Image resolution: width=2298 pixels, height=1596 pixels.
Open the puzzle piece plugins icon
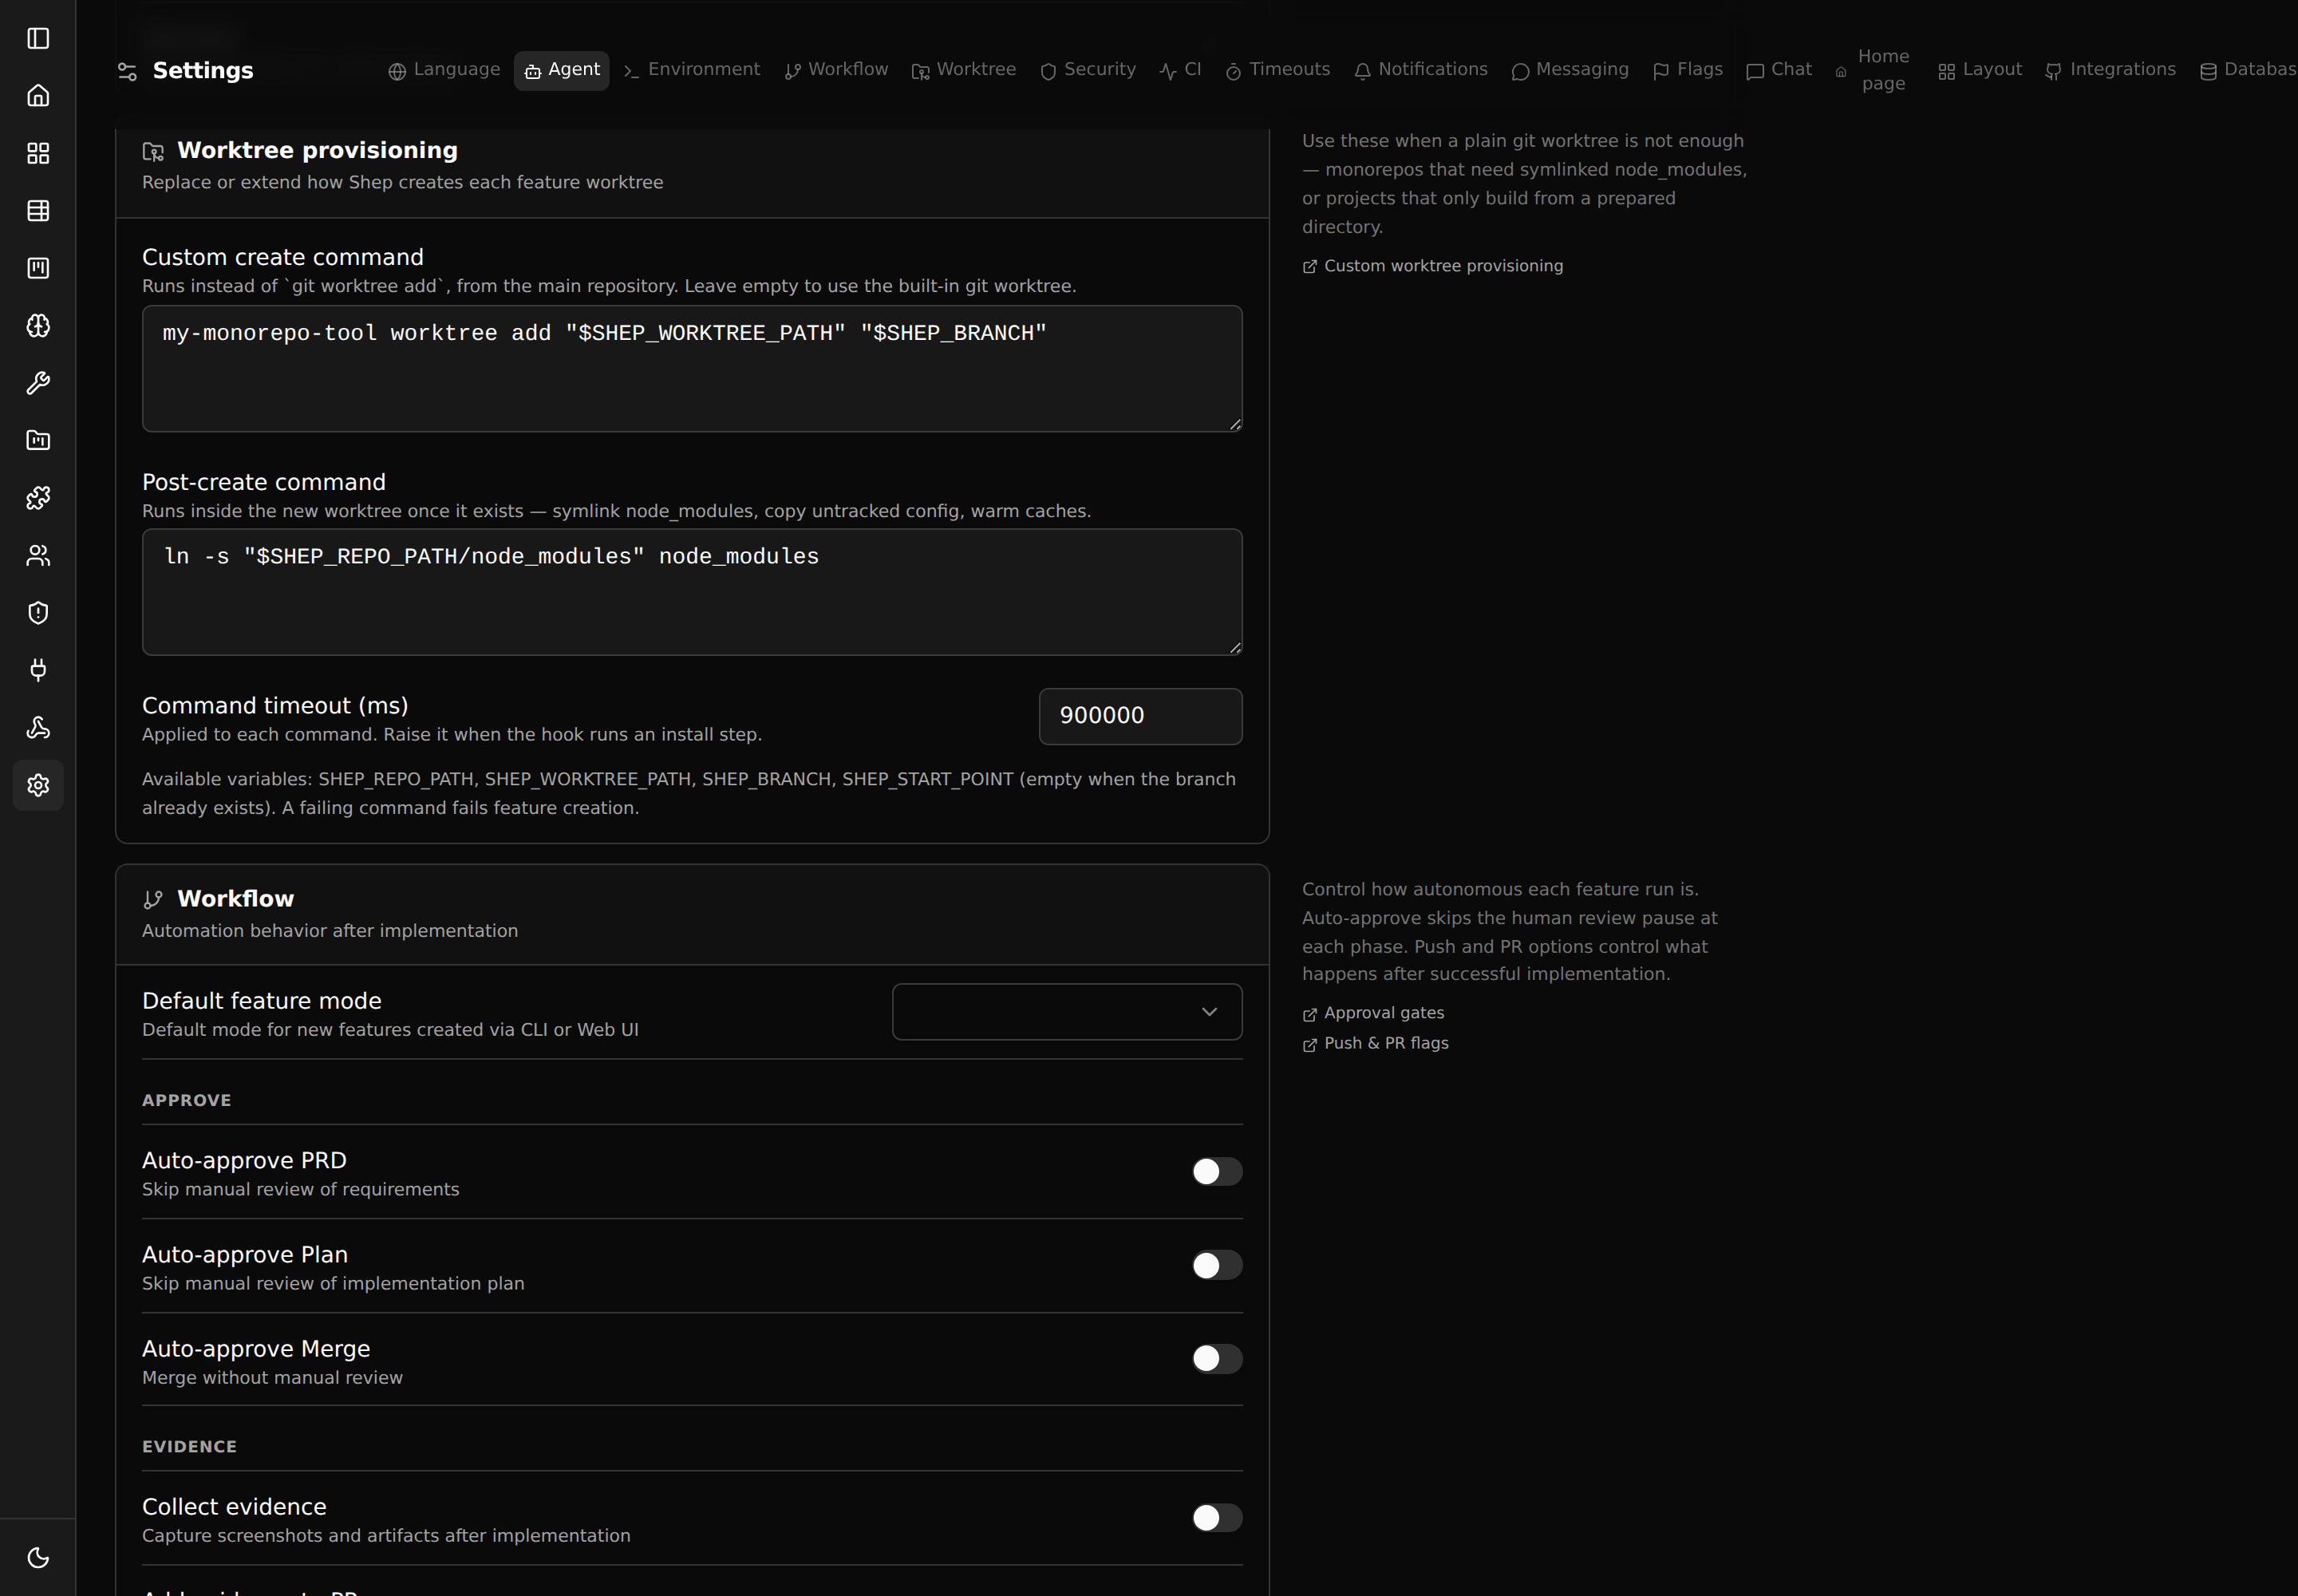coord(38,498)
